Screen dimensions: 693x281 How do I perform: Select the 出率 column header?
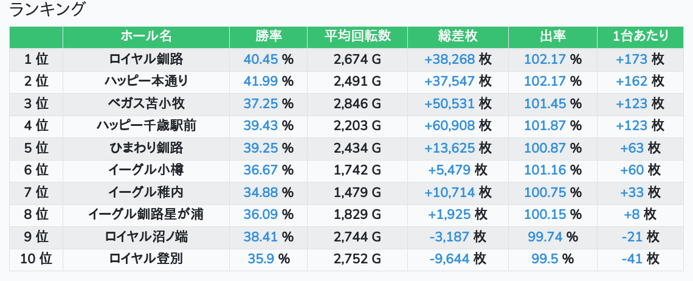pyautogui.click(x=553, y=36)
